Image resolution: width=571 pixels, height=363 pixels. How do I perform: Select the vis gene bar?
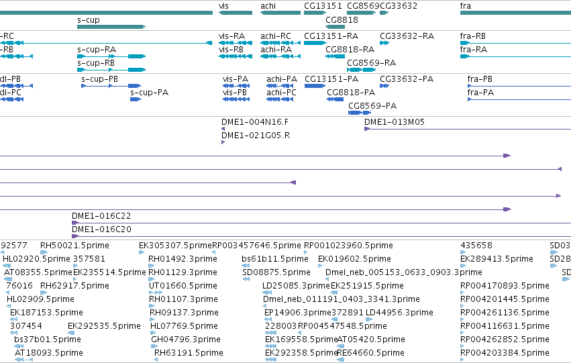(236, 13)
